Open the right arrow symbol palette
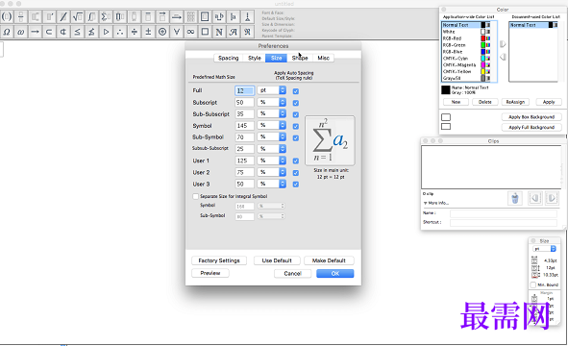Image resolution: width=568 pixels, height=346 pixels. (x=36, y=32)
